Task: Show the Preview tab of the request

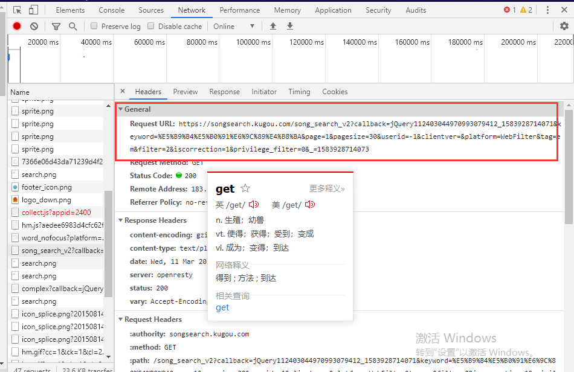Action: pyautogui.click(x=185, y=92)
